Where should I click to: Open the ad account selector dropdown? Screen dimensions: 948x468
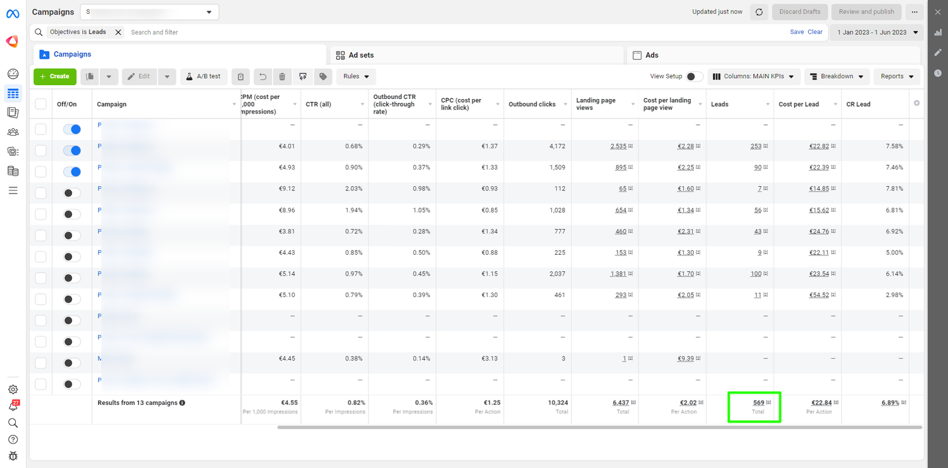point(150,12)
